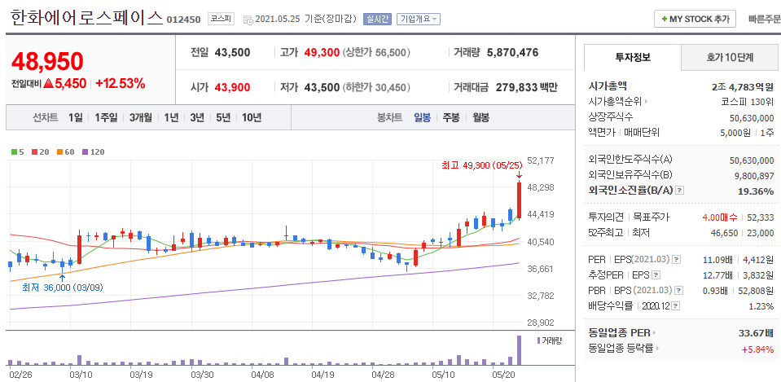
Task: Click the company name 한화에어로스페이스
Action: click(86, 17)
